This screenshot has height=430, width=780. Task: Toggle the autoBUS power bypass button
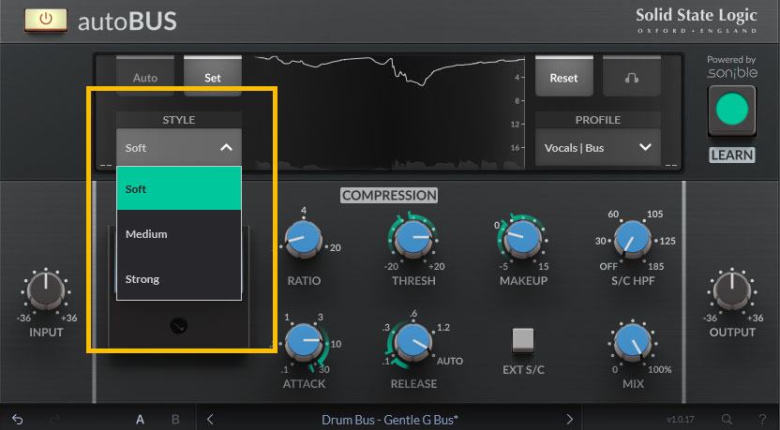(x=38, y=19)
